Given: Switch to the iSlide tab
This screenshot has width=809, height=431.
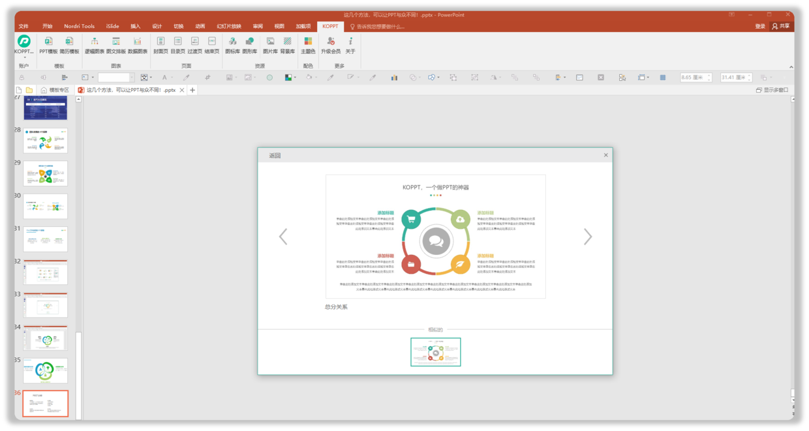Looking at the screenshot, I should pyautogui.click(x=113, y=26).
